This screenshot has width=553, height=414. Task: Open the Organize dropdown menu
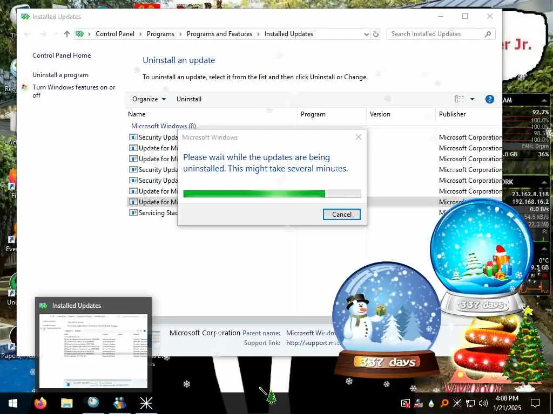[149, 99]
